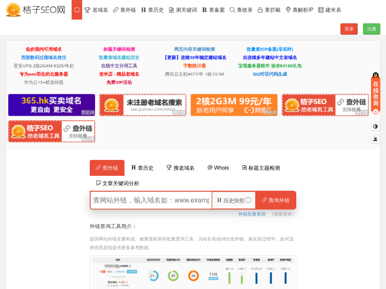Click the red 登录 button
The image size is (386, 289).
coord(349,29)
